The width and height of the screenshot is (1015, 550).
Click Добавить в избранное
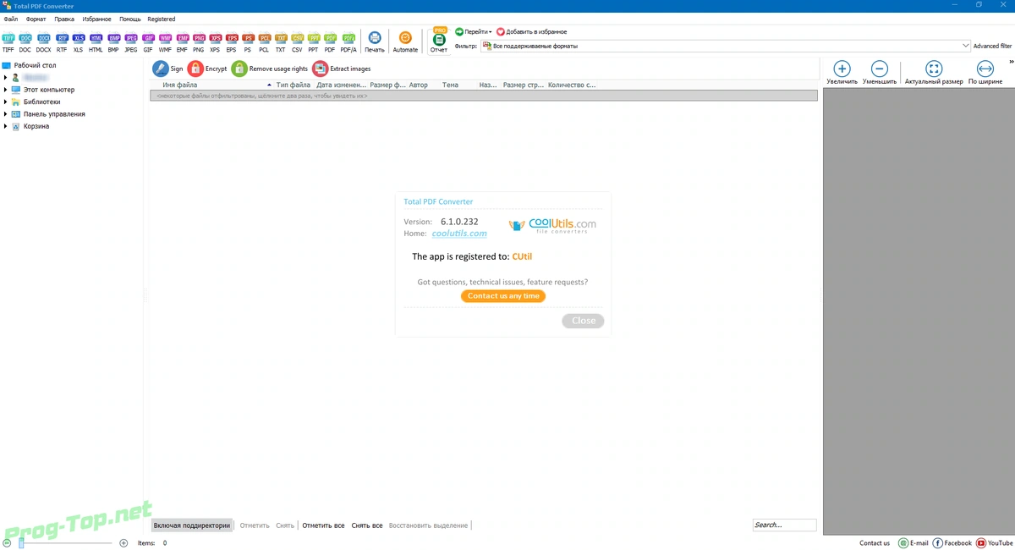pos(531,31)
